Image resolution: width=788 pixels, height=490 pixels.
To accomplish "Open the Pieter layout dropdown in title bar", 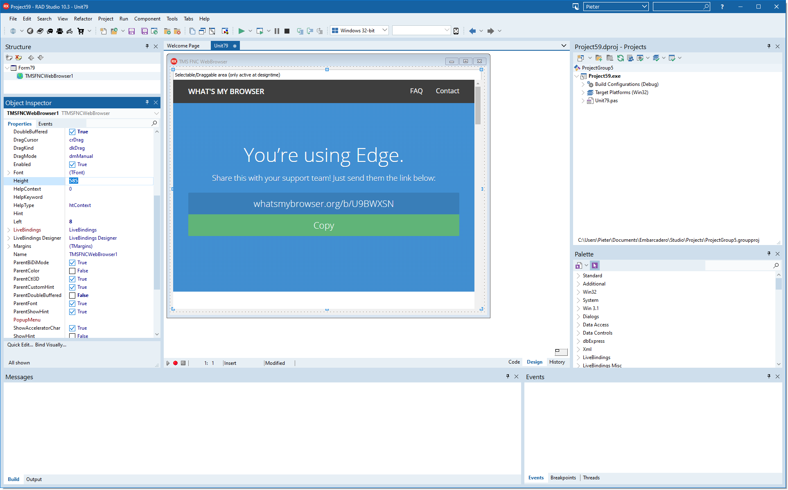I will [x=644, y=7].
